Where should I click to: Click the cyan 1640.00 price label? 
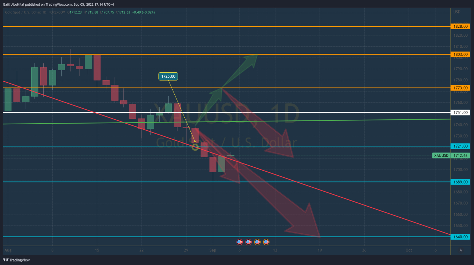460,237
